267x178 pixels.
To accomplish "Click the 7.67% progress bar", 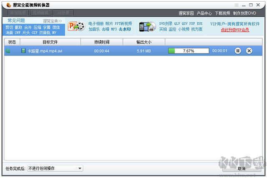I will pos(189,51).
